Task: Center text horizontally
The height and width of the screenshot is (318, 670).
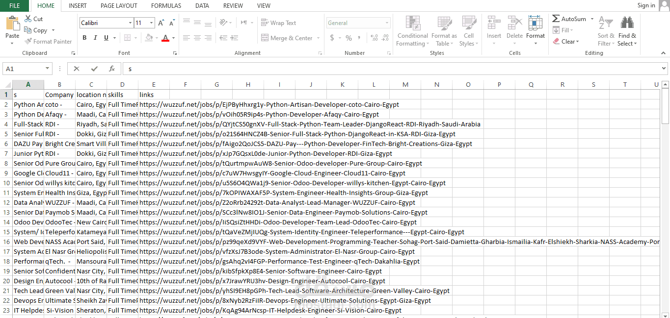Action: point(197,38)
